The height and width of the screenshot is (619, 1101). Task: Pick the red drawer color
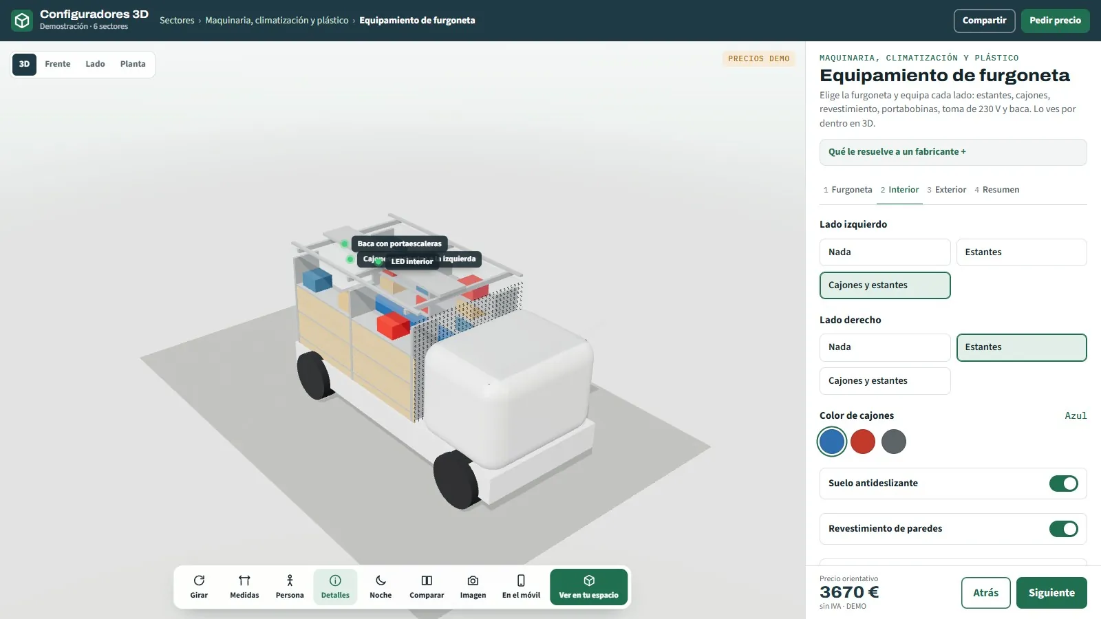(x=863, y=442)
